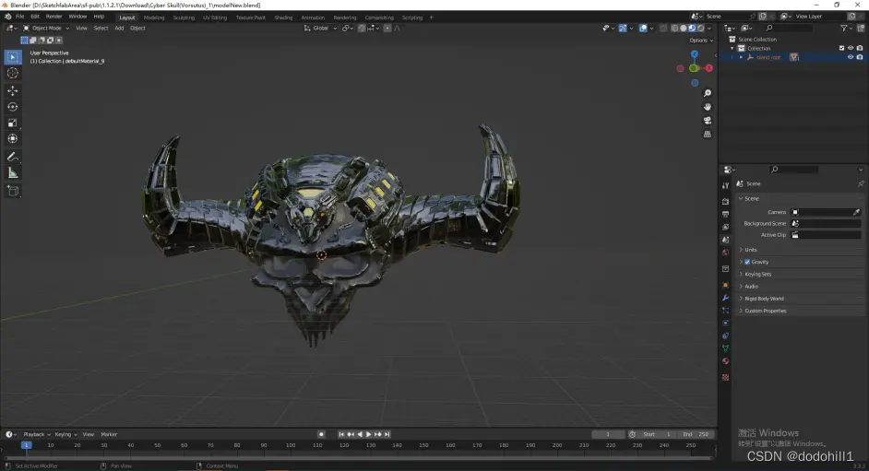Switch to perspective/orthographic grid icon in the viewport
869x471 pixels.
[x=708, y=135]
